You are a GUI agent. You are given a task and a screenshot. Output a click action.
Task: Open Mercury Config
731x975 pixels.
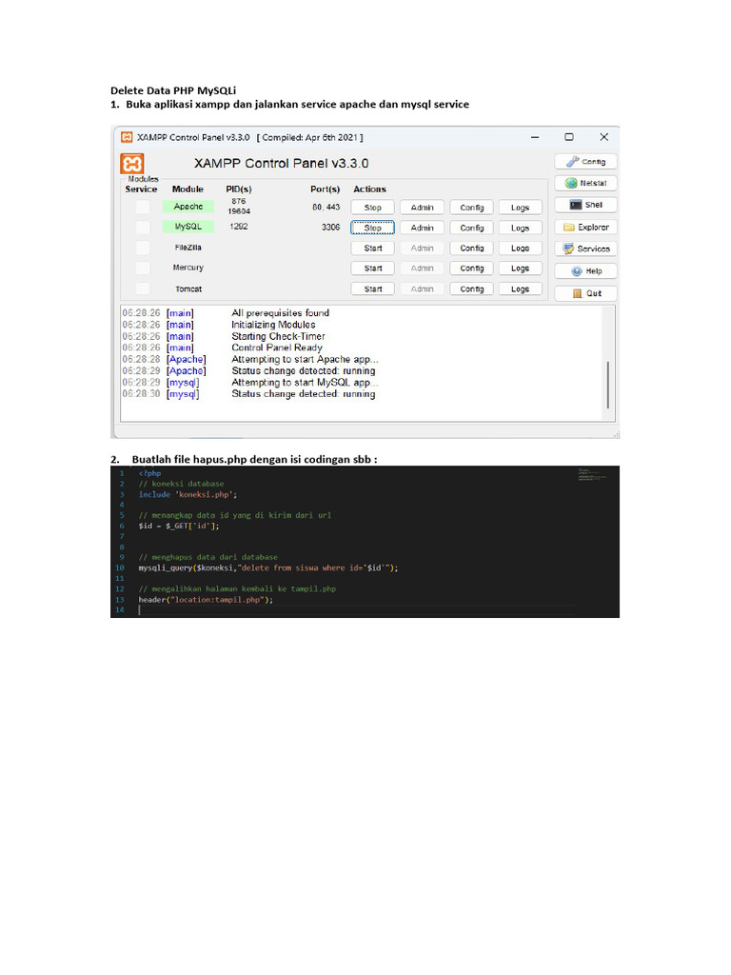472,269
